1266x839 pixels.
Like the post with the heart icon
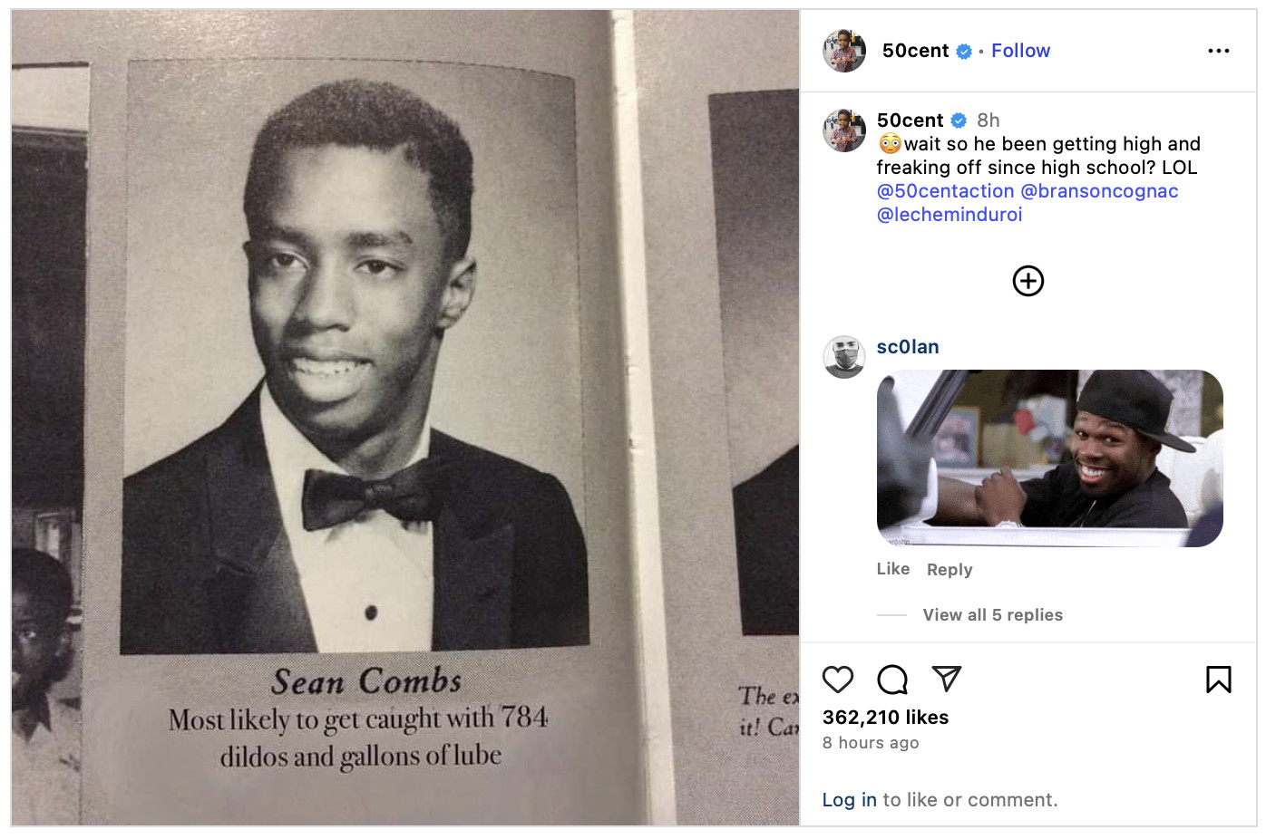(837, 679)
